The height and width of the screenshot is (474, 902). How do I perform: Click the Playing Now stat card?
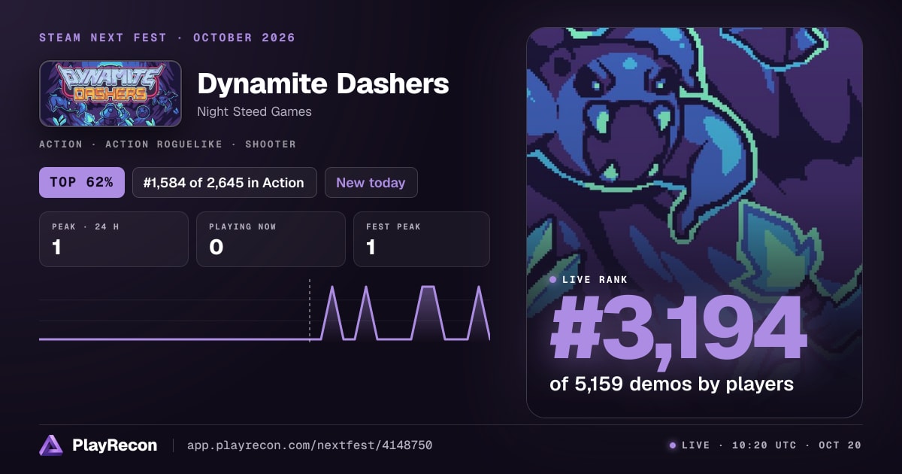pos(271,239)
